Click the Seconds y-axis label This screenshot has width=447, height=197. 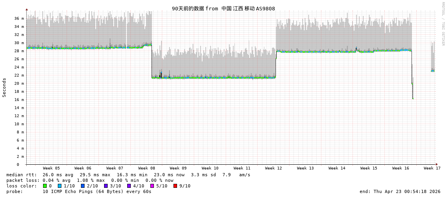(x=4, y=87)
